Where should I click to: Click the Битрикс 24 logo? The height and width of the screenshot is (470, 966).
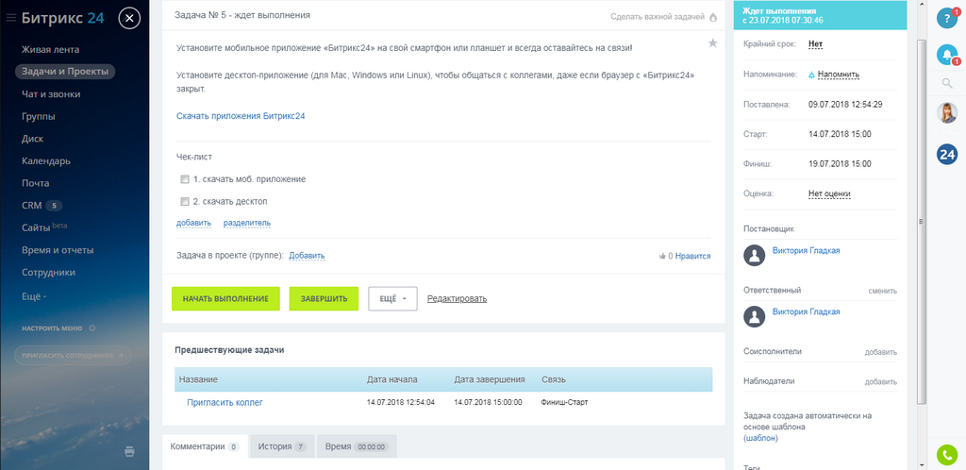click(x=63, y=18)
